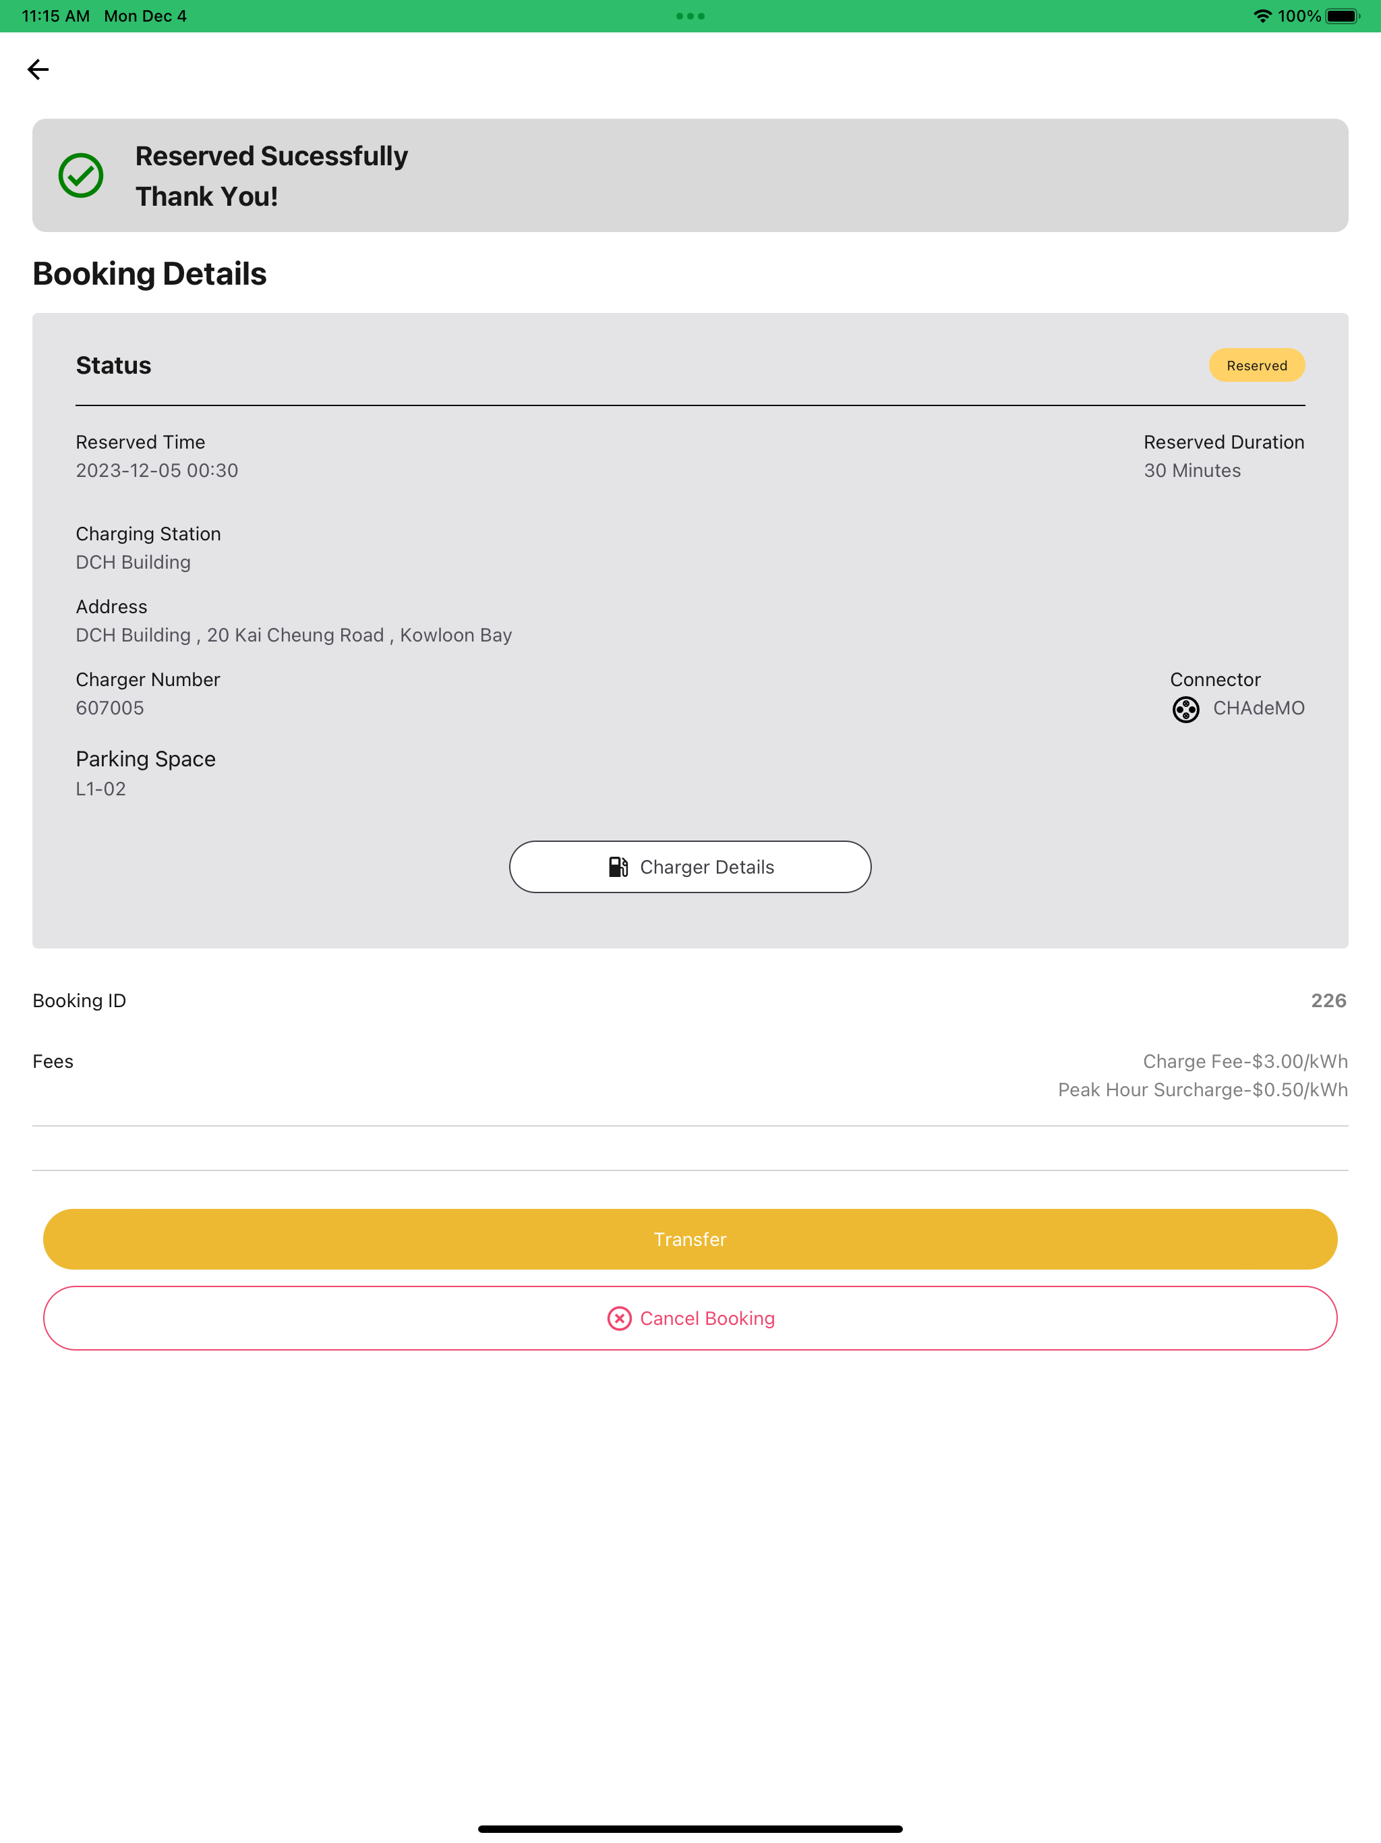The image size is (1381, 1843).
Task: Tap the reserved time 2023-12-05 00:30
Action: (156, 471)
